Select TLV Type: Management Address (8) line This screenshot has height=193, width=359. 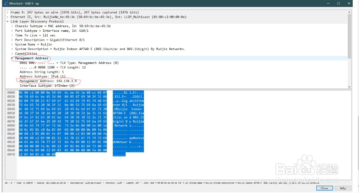click(x=69, y=63)
